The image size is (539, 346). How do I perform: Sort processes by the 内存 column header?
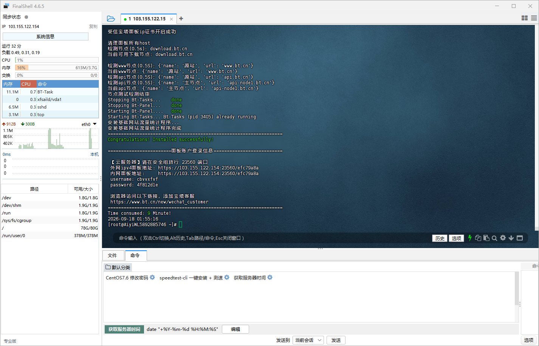point(11,84)
